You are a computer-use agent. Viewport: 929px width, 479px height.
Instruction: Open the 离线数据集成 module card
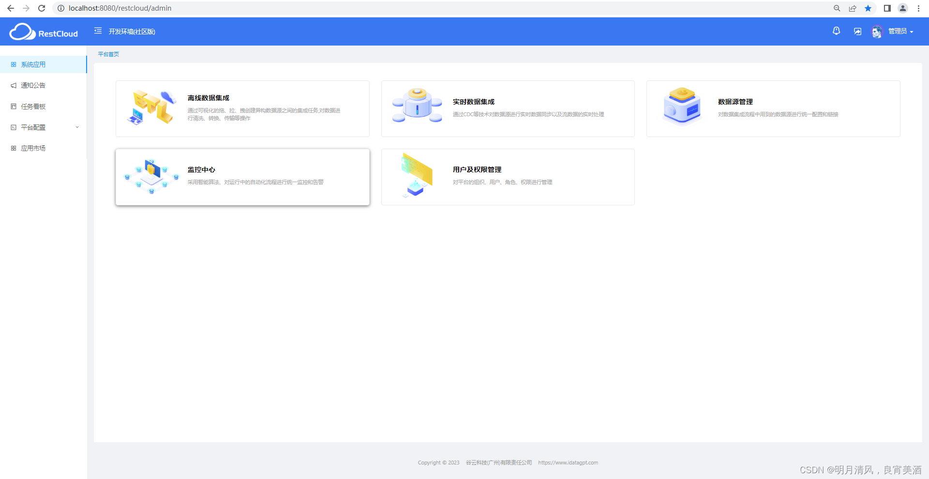point(242,108)
